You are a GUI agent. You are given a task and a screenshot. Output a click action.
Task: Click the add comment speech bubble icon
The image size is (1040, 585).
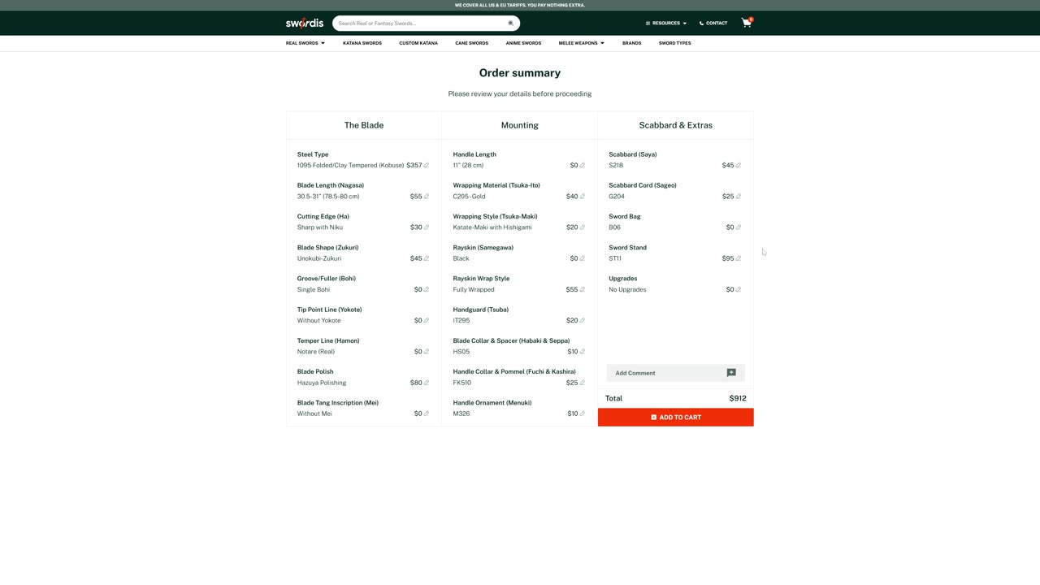pyautogui.click(x=731, y=373)
